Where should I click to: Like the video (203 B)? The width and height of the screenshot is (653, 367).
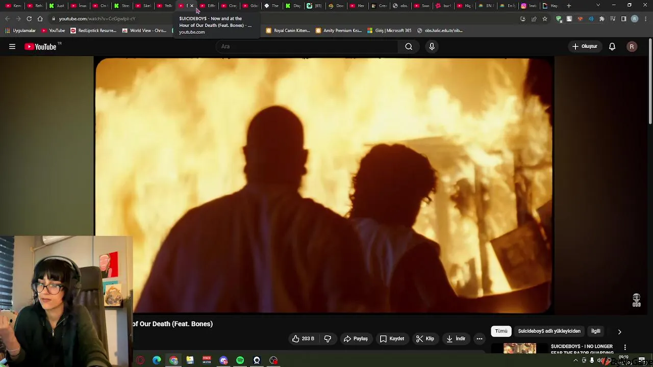(303, 338)
